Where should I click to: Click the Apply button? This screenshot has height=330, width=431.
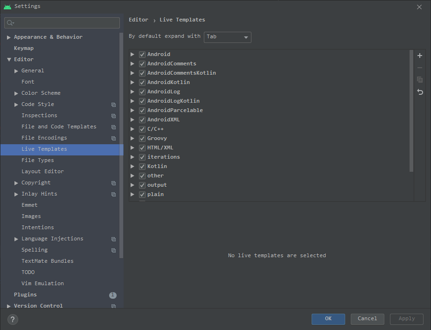point(406,319)
